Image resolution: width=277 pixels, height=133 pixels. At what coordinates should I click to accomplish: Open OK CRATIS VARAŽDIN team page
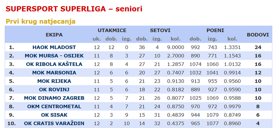[54, 123]
